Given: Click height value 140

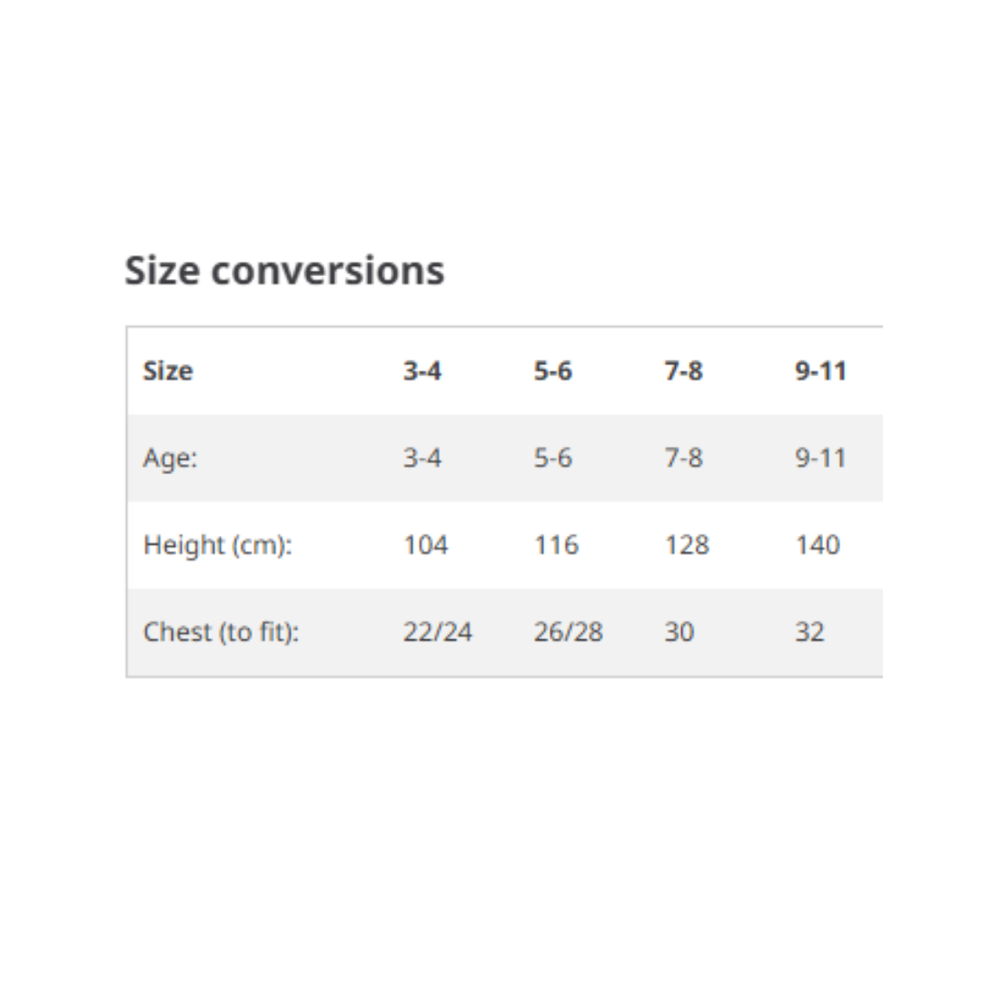Looking at the screenshot, I should point(817,545).
